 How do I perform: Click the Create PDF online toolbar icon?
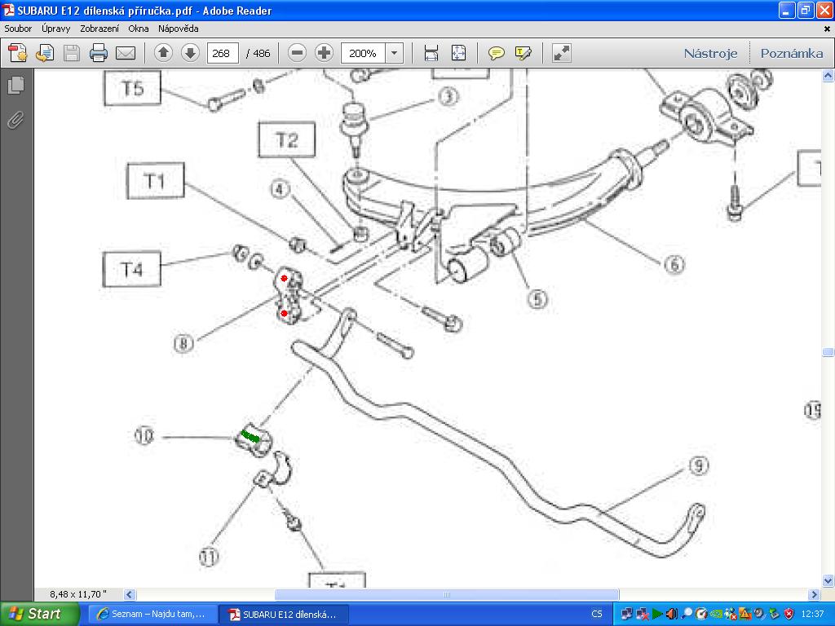[17, 53]
